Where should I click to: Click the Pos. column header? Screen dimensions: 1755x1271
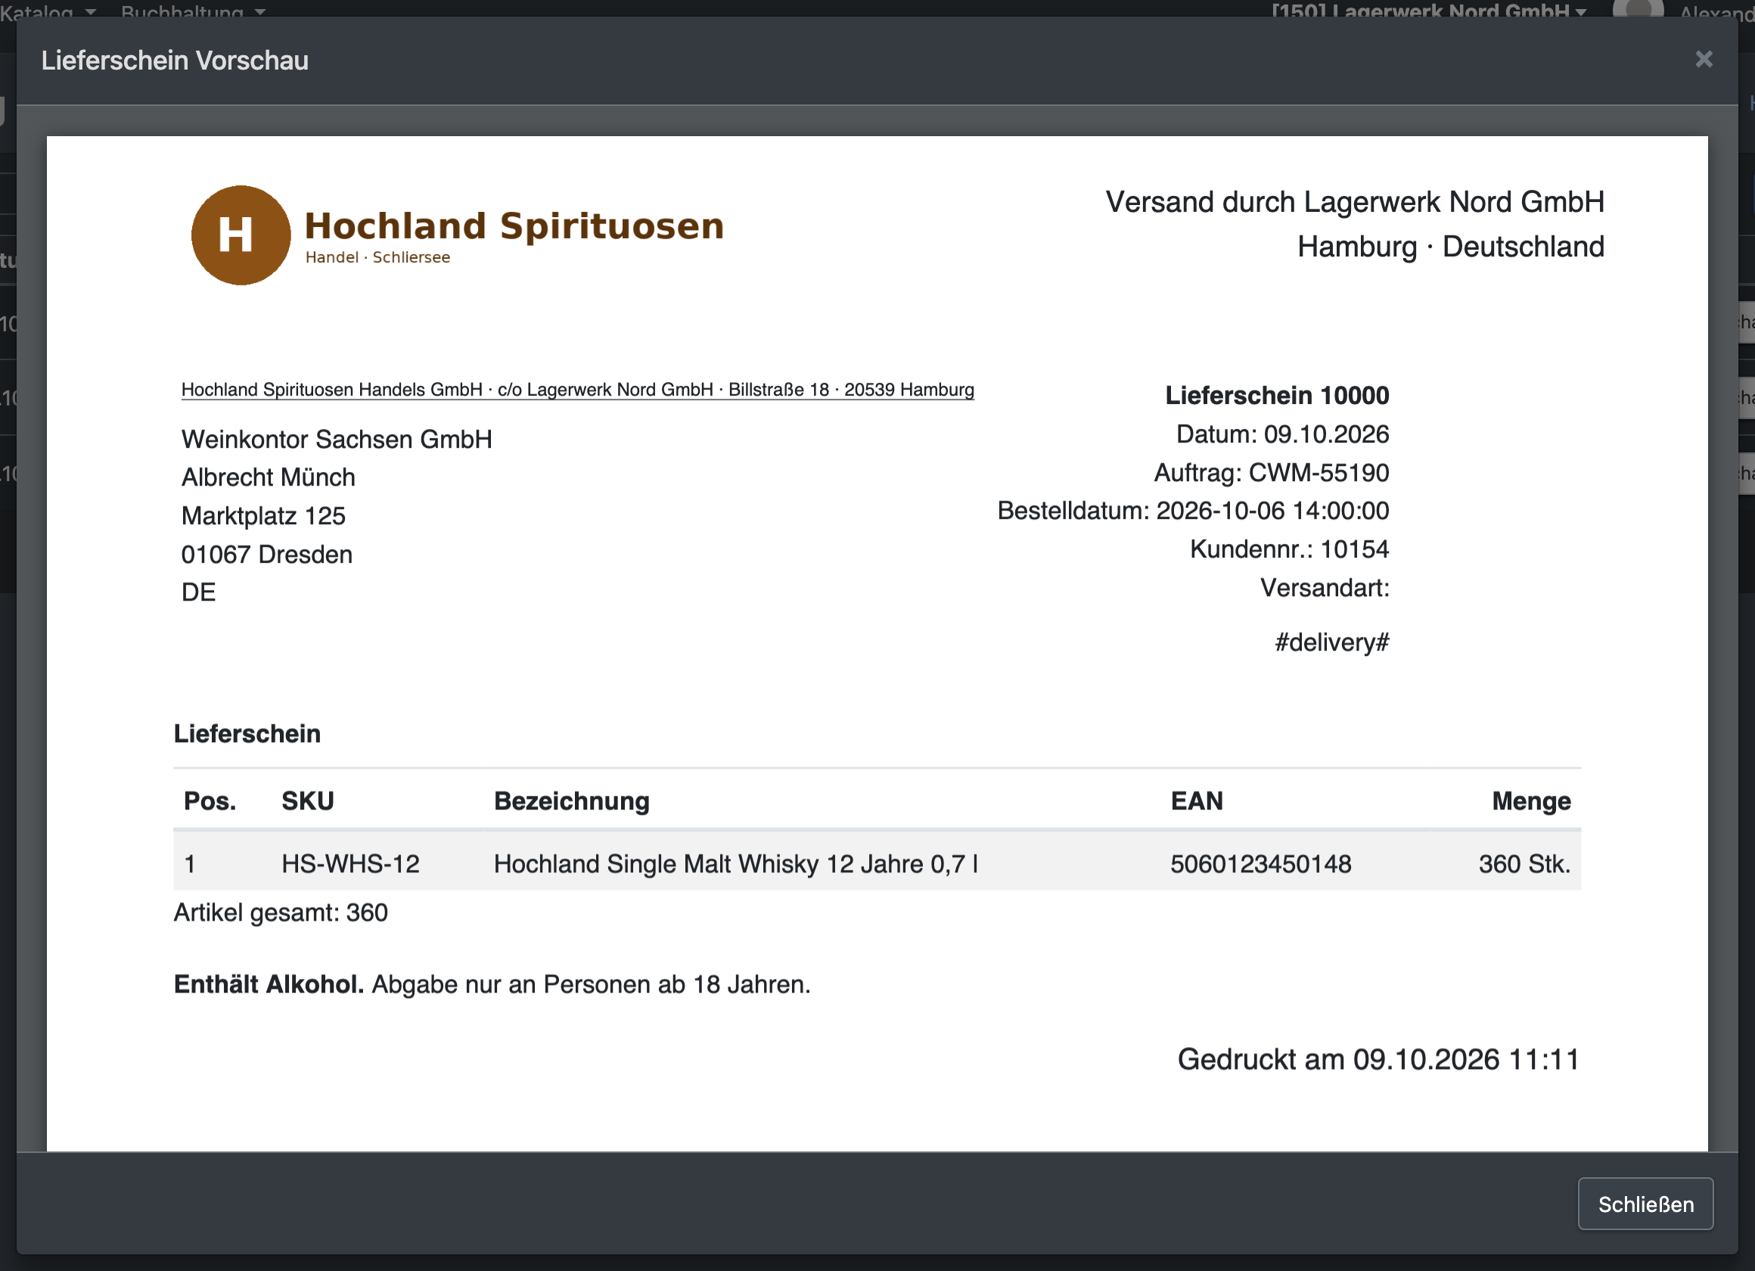tap(210, 800)
